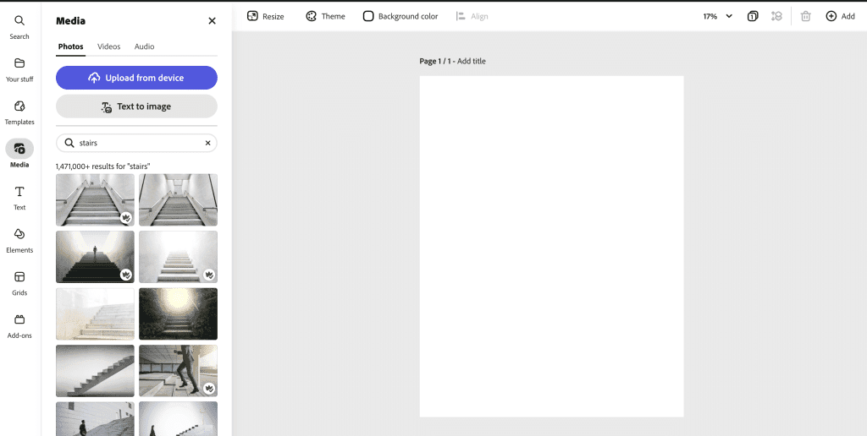Click premium crown badge on first staircase photo
This screenshot has width=867, height=436.
coord(126,218)
